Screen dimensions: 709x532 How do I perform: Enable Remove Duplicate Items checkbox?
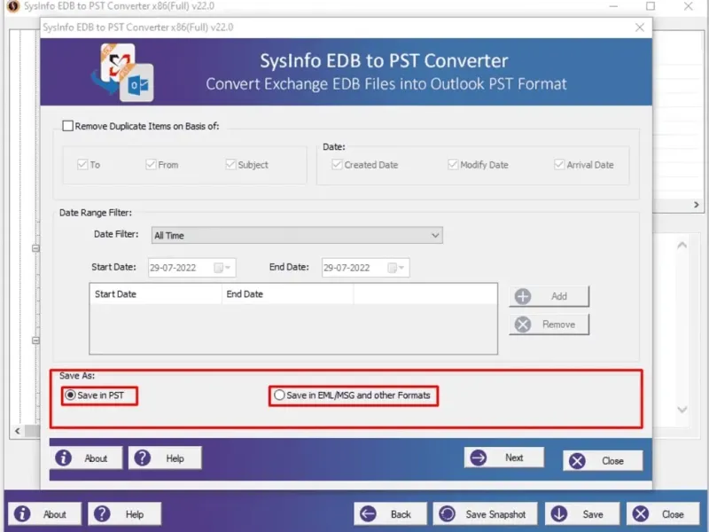68,126
